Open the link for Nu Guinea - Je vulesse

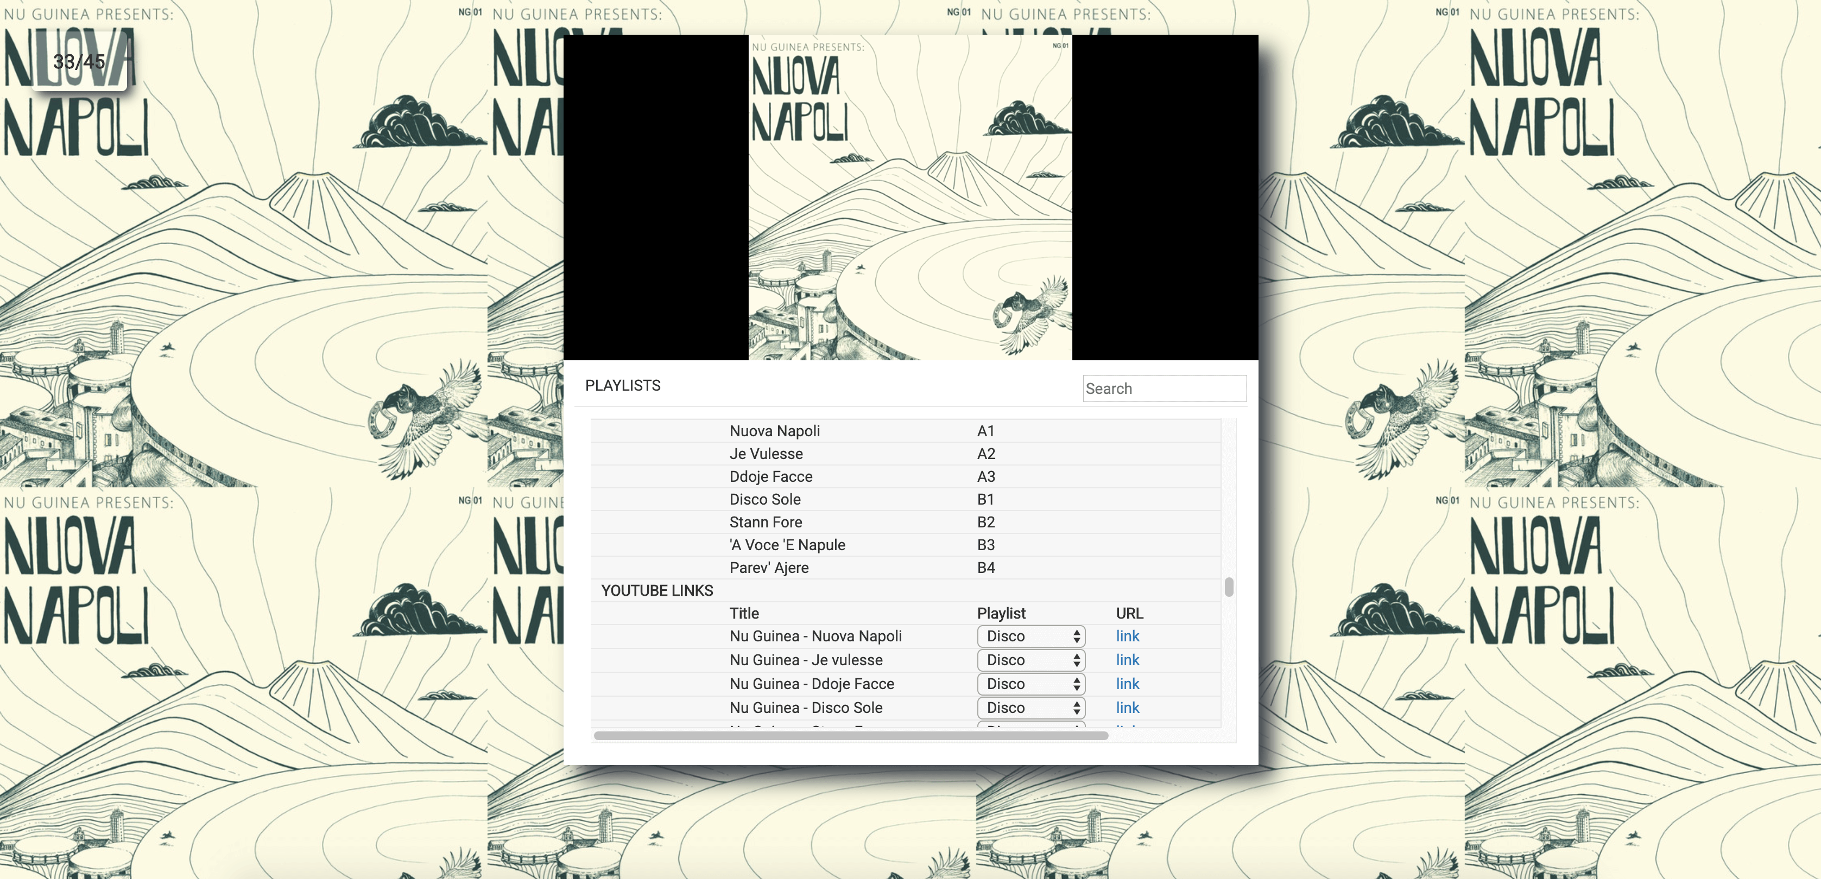tap(1128, 660)
